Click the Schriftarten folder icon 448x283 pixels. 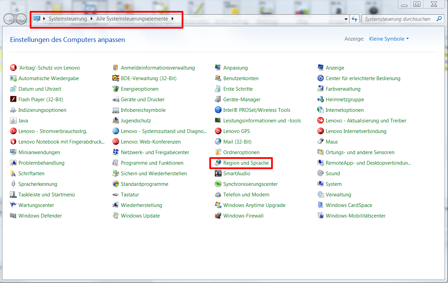point(13,173)
